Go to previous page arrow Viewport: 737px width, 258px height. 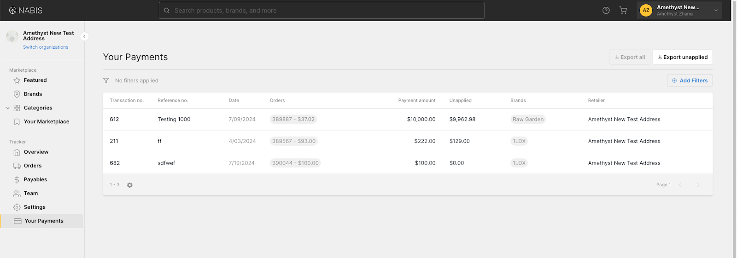pos(680,185)
